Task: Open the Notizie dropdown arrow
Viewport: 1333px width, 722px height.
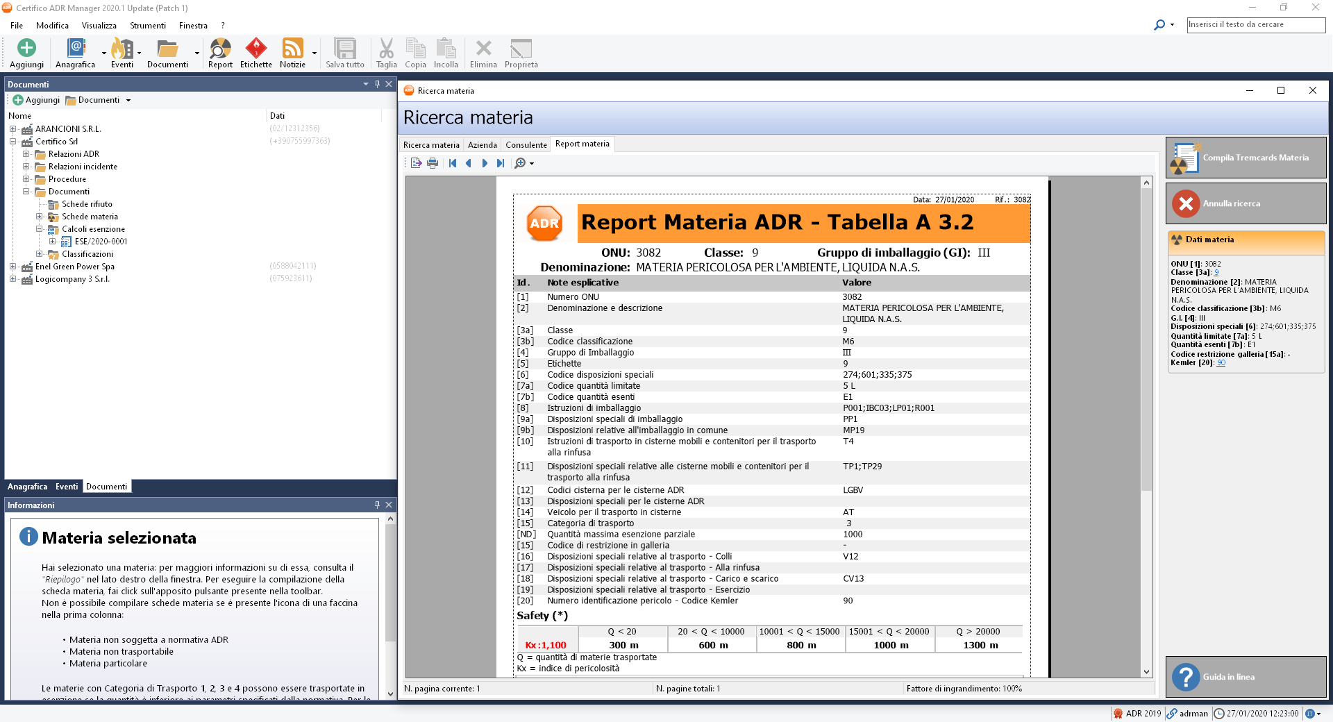Action: tap(315, 53)
